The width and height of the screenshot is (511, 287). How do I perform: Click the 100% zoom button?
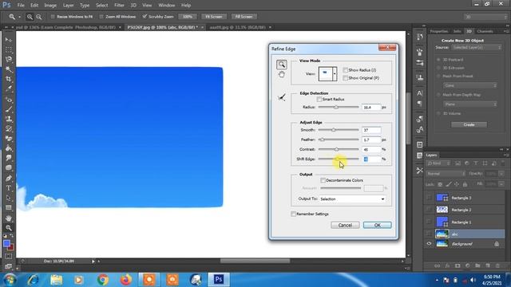(x=188, y=17)
